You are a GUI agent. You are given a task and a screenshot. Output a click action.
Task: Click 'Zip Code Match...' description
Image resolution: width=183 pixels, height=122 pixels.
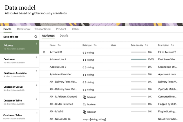click(168, 89)
